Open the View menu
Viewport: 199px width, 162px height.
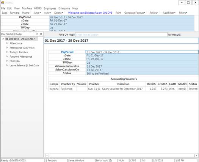point(17,8)
